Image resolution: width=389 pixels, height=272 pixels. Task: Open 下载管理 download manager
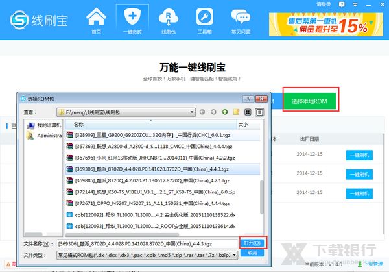pyautogui.click(x=370, y=264)
